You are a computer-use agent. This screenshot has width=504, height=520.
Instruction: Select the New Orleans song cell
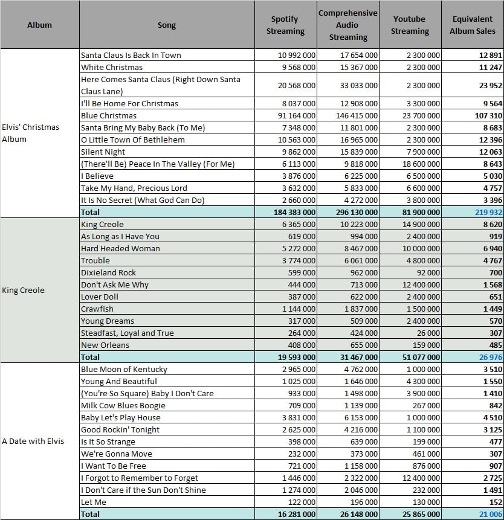(x=167, y=345)
